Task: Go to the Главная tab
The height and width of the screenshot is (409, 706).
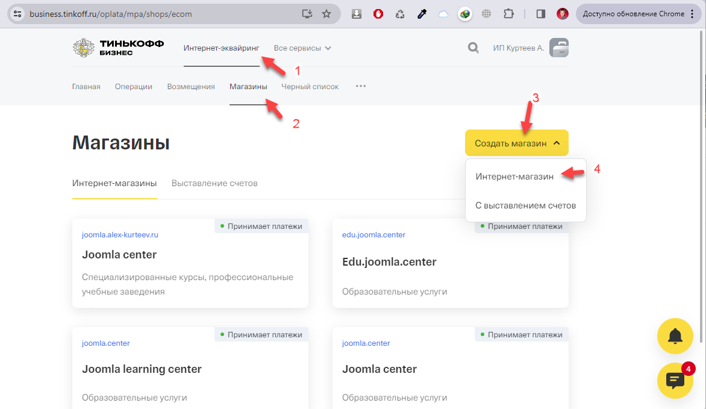Action: [86, 87]
